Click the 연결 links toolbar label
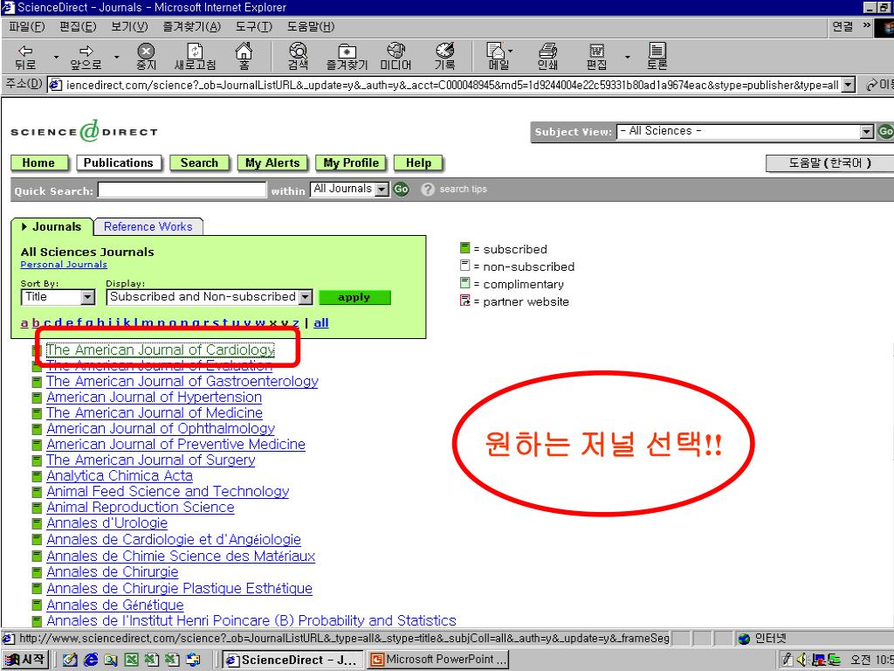 pyautogui.click(x=842, y=26)
